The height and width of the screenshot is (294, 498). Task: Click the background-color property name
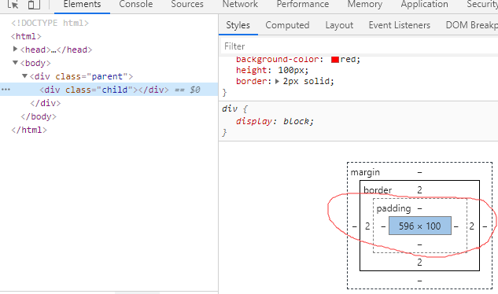pos(278,59)
